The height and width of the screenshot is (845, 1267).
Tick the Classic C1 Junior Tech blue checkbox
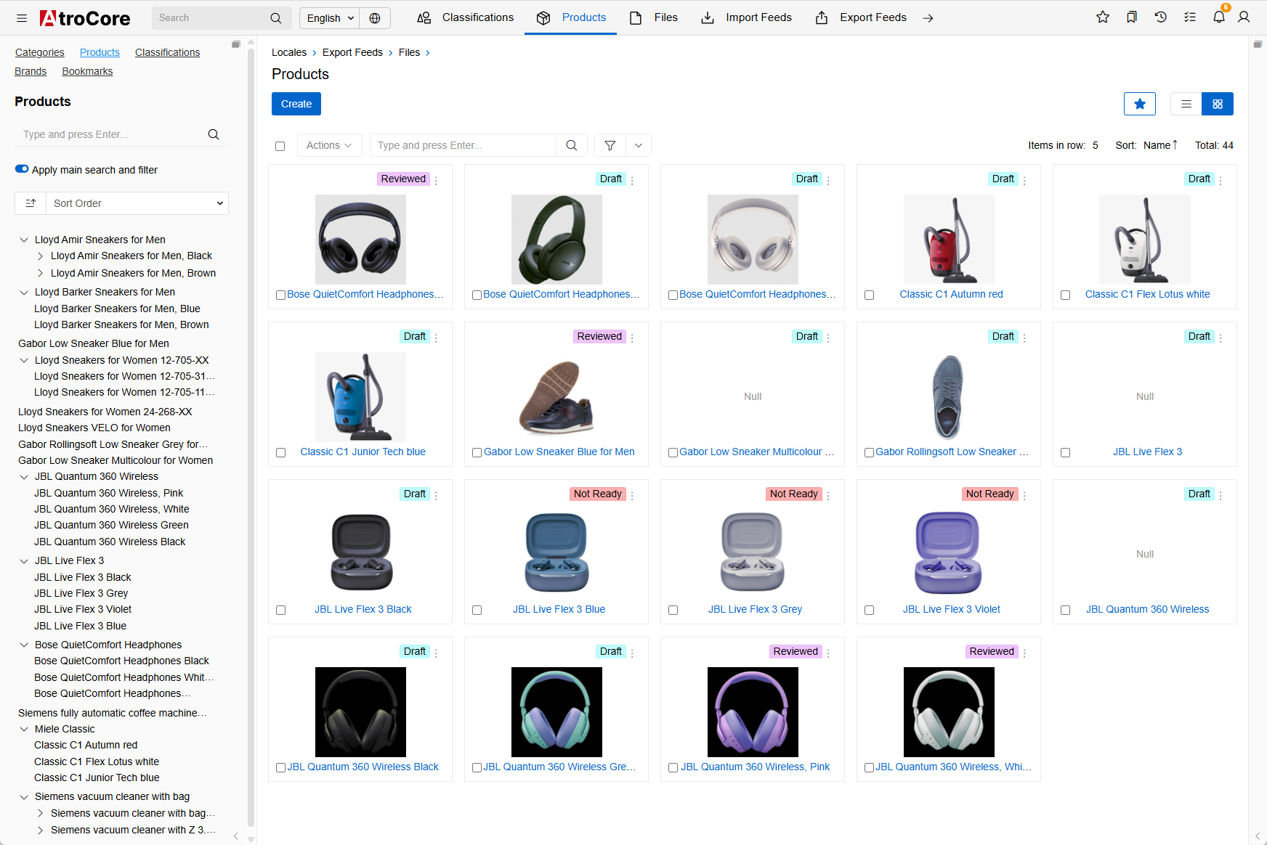tap(280, 452)
